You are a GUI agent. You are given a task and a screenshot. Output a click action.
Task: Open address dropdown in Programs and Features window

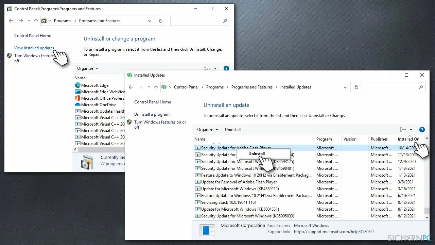coord(150,21)
